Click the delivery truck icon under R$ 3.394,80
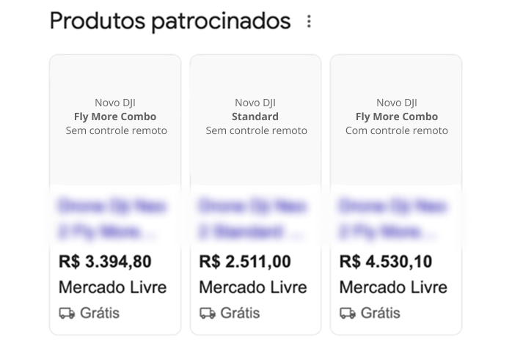The image size is (512, 348). (67, 313)
